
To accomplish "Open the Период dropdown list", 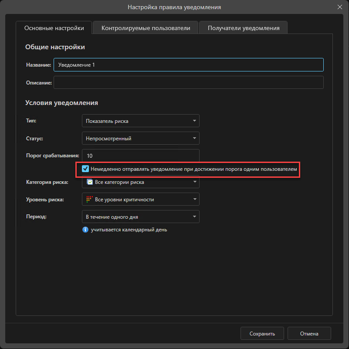I will (x=140, y=217).
